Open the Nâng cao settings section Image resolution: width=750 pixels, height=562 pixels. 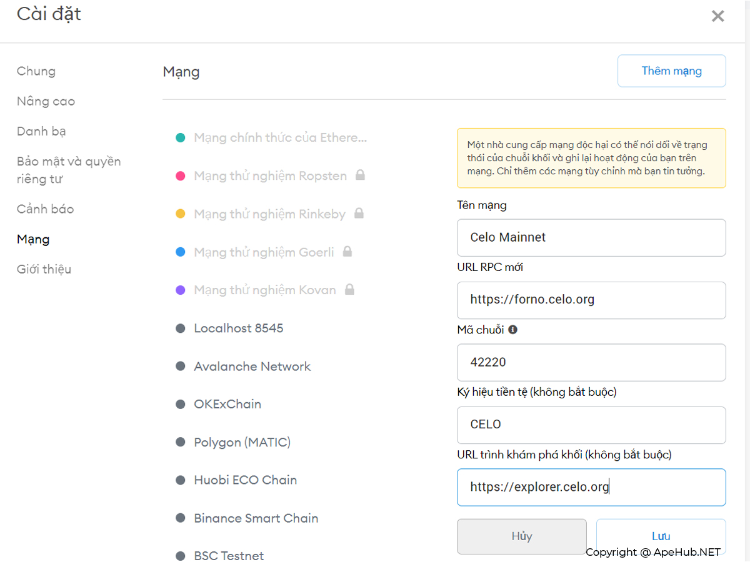46,101
